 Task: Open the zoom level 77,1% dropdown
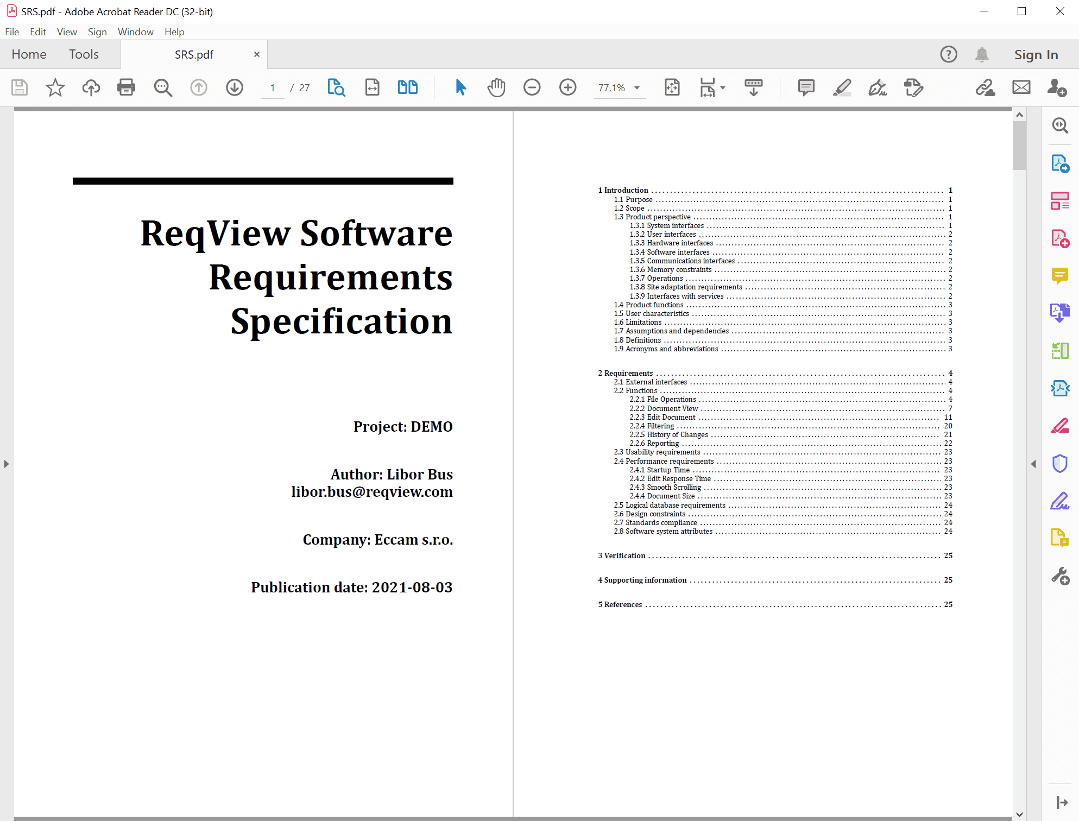[x=637, y=88]
